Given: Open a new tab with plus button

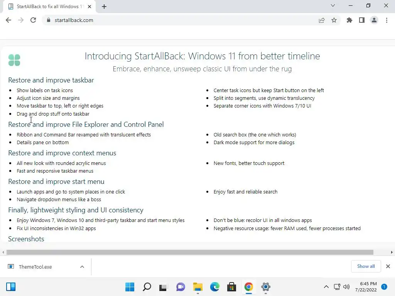Looking at the screenshot, I should (x=104, y=7).
